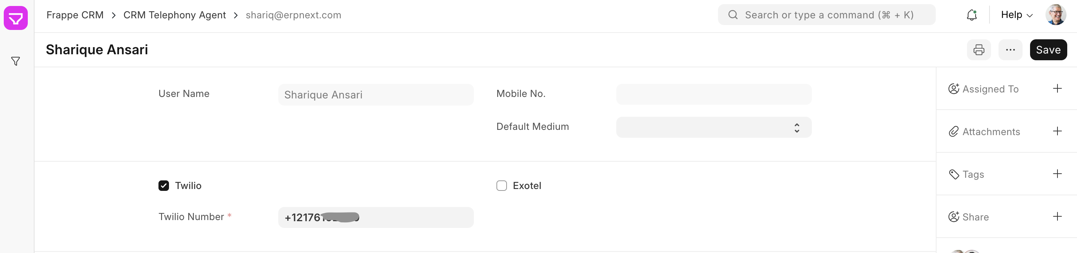Open CRM Telephony Agent breadcrumb link

click(174, 15)
